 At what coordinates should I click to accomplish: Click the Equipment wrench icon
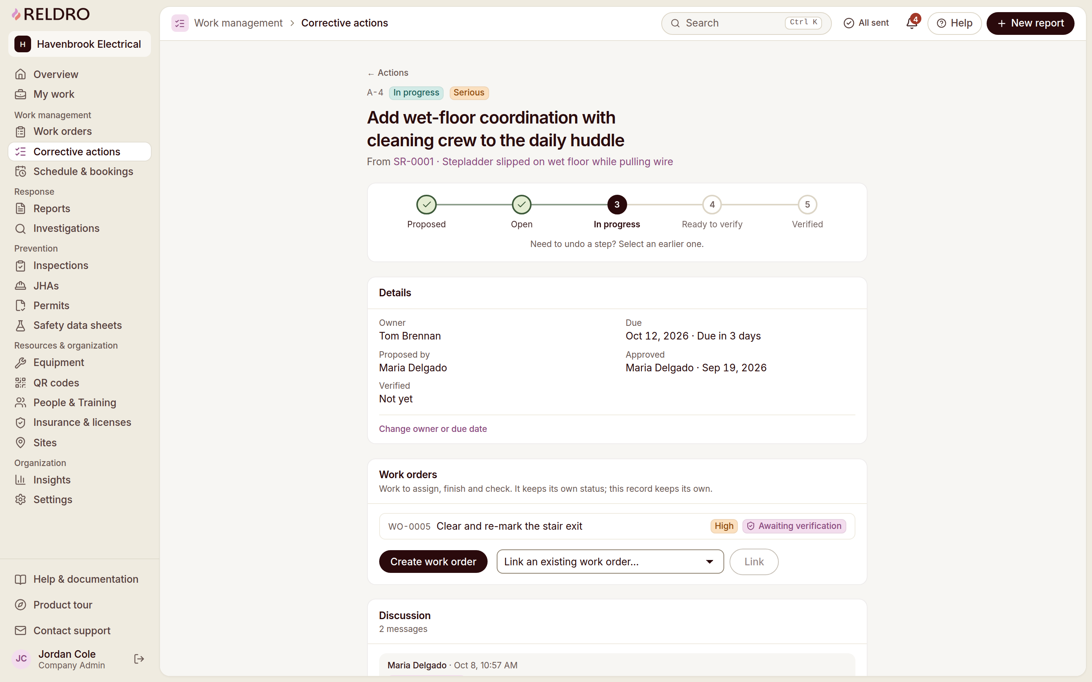coord(20,363)
